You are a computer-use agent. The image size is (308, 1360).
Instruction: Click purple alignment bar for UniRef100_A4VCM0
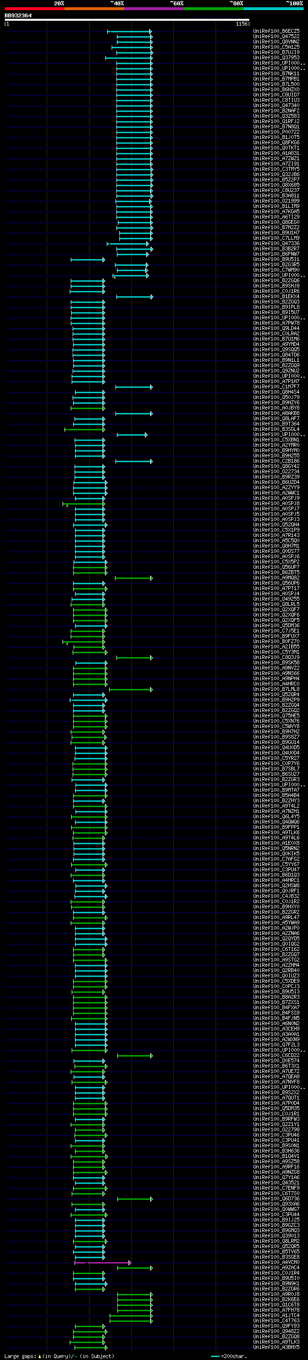point(103,1263)
